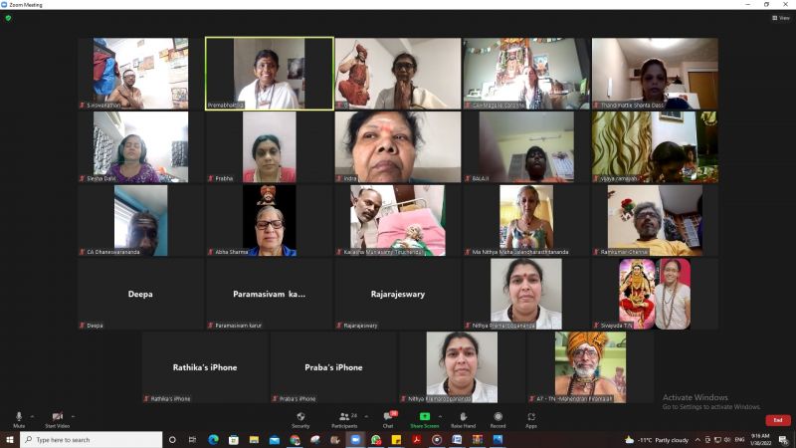
Task: Open WhatsApp from taskbar
Action: [x=376, y=440]
